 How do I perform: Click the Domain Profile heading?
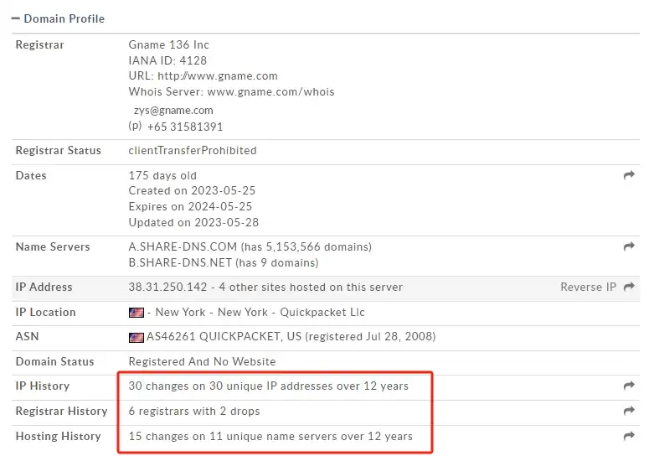point(64,18)
